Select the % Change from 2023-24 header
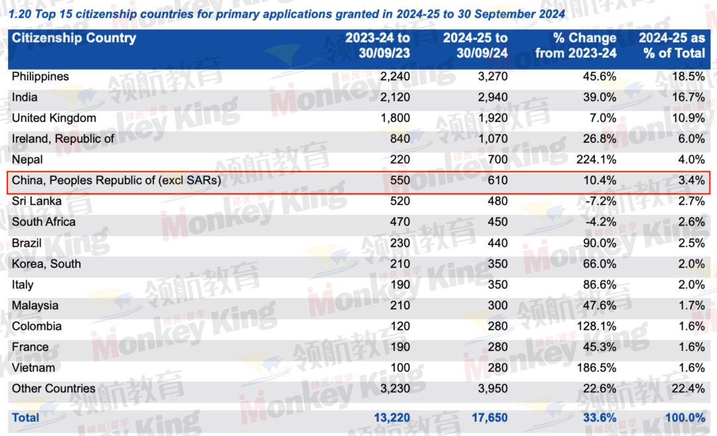The image size is (717, 436). (x=576, y=46)
